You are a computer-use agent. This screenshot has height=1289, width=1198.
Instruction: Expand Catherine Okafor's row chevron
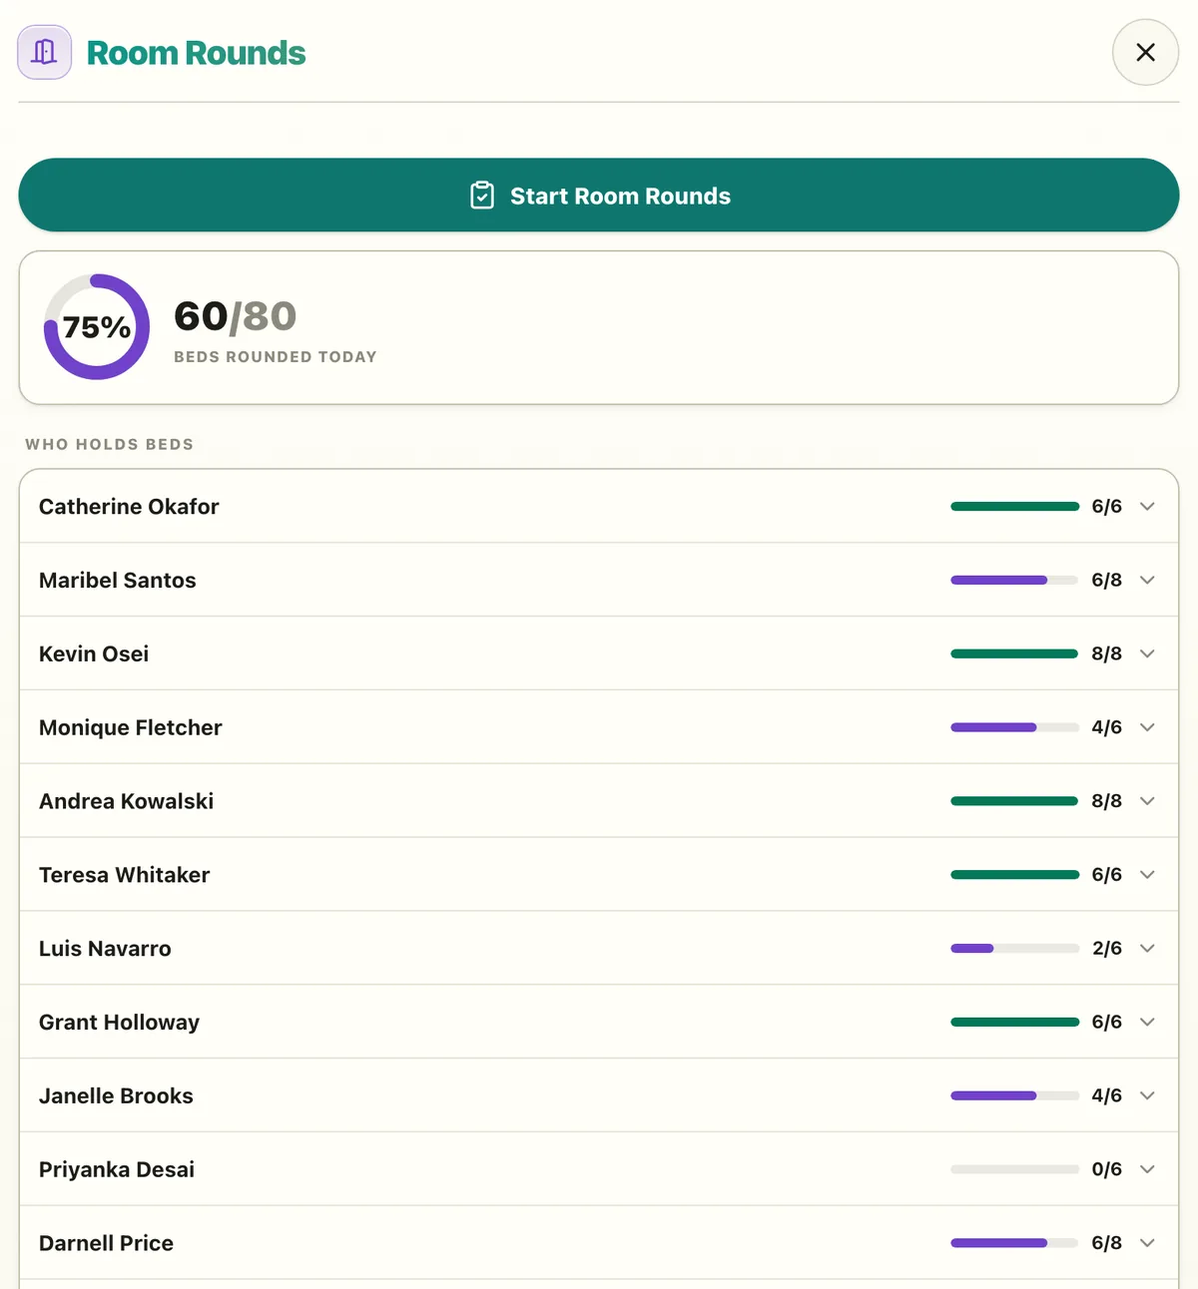coord(1147,506)
